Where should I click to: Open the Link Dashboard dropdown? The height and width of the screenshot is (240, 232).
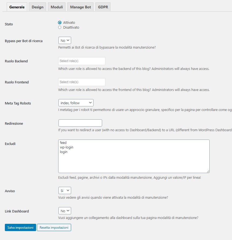pos(65,211)
